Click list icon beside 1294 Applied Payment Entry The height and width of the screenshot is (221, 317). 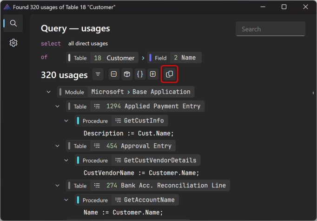(x=97, y=107)
